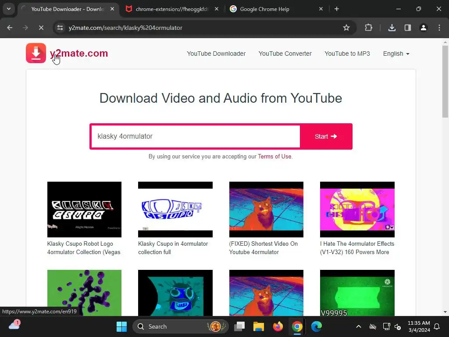Close the chrome-extension tab
Image resolution: width=449 pixels, height=337 pixels.
click(217, 9)
